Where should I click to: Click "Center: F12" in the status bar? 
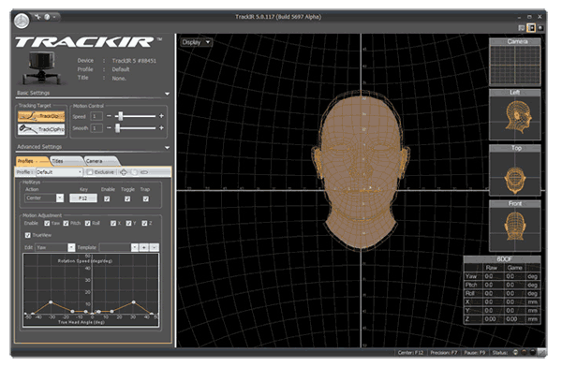(x=410, y=353)
